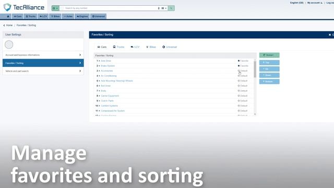This screenshot has width=334, height=188.
Task: Click the TecAlliance shield logo
Action: (x=7, y=7)
